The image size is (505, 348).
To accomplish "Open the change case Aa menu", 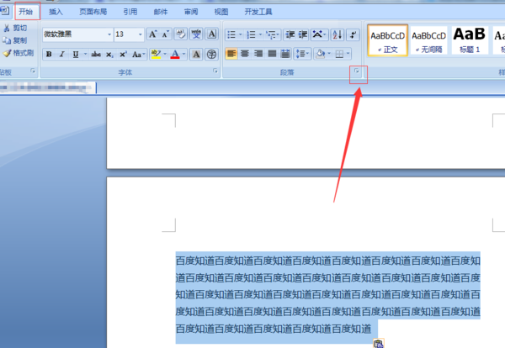I will pos(139,54).
